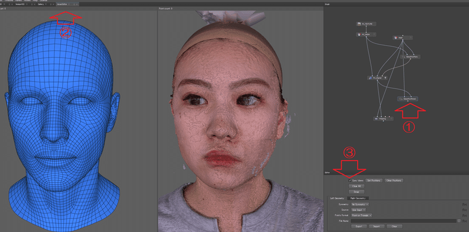Screen dimensions: 469x232
Task: Switch to the Right Geometry tab
Action: click(x=358, y=198)
